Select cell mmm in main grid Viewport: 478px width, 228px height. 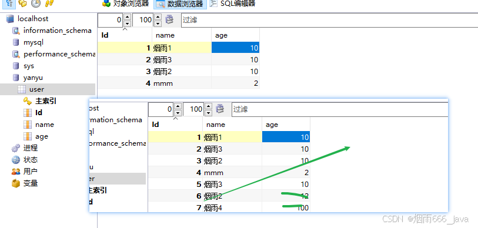pyautogui.click(x=182, y=83)
